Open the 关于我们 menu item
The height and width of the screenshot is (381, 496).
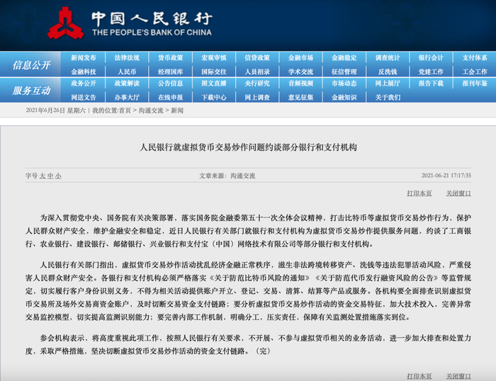[388, 98]
